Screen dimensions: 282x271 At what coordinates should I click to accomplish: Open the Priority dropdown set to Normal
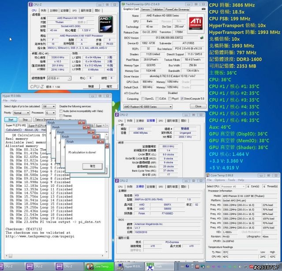click(x=21, y=113)
